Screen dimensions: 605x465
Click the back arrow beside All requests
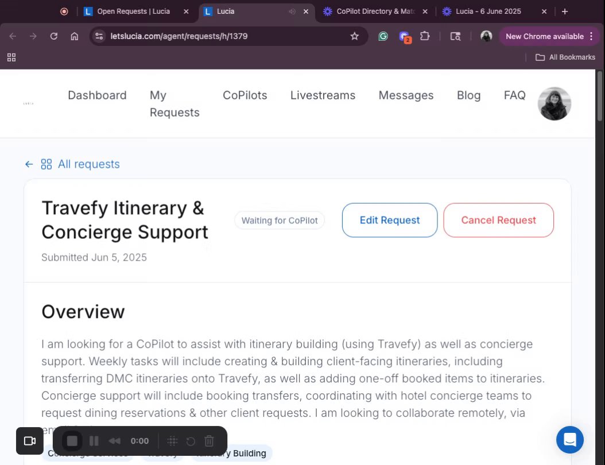tap(29, 164)
